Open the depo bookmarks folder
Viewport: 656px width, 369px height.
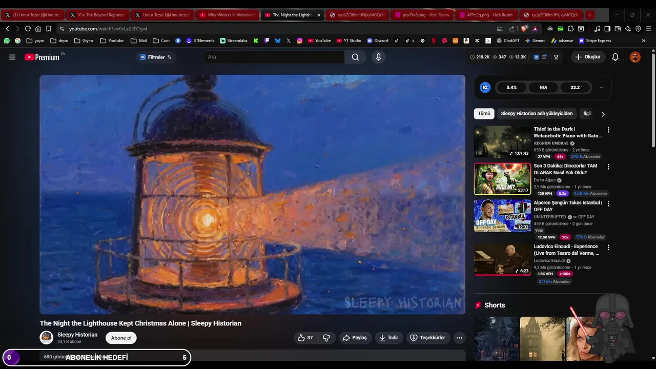pos(59,40)
